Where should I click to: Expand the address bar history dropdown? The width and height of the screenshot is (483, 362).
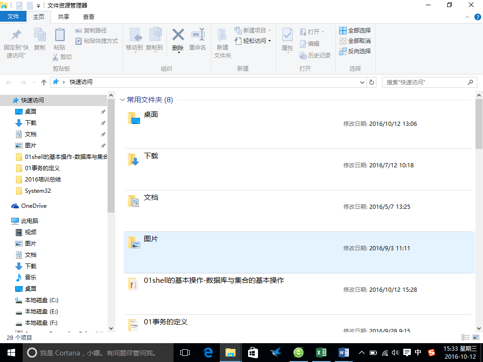362,82
